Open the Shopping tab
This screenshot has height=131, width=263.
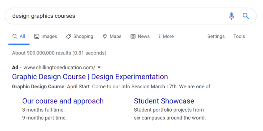pos(80,36)
